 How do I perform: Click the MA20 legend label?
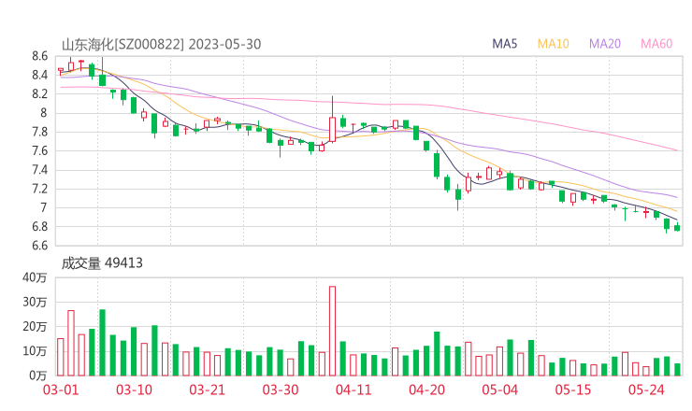[605, 44]
